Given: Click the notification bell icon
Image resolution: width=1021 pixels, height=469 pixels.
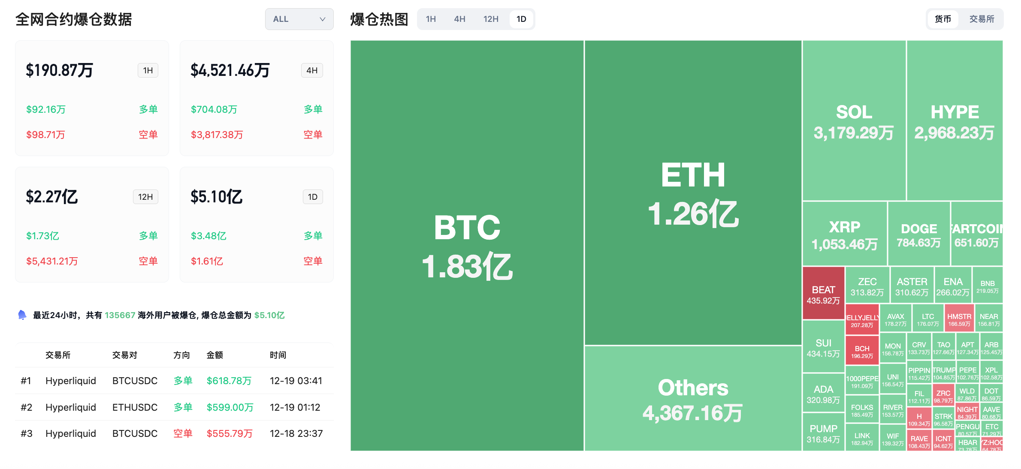Looking at the screenshot, I should point(22,315).
